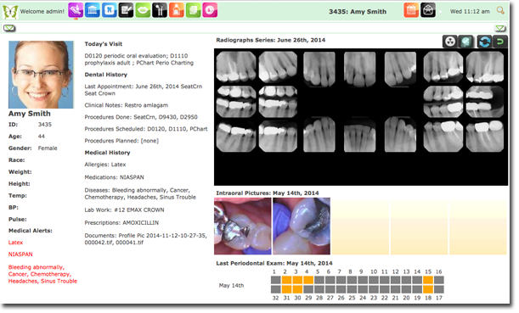Viewport: 519px width, 313px height.
Task: Select the orange perio box for tooth 15
Action: (428, 280)
